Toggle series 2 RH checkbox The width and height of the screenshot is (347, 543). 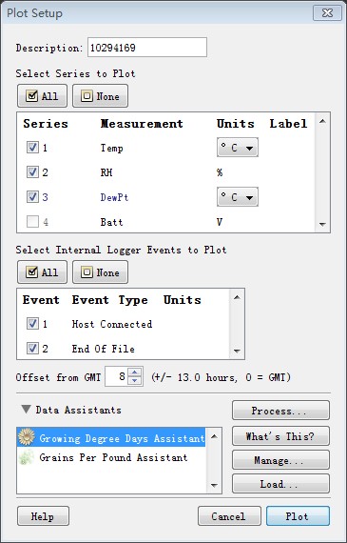tap(32, 172)
